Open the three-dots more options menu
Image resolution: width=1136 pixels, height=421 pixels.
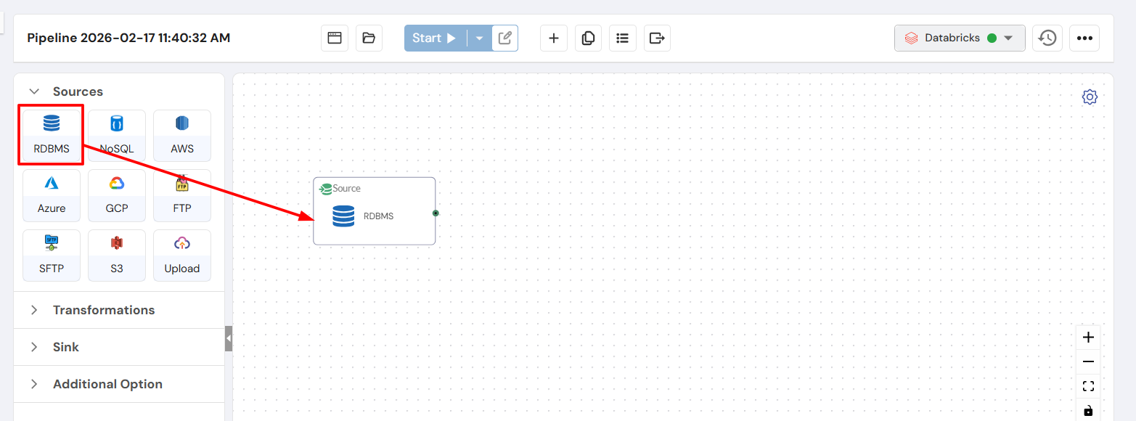point(1084,38)
